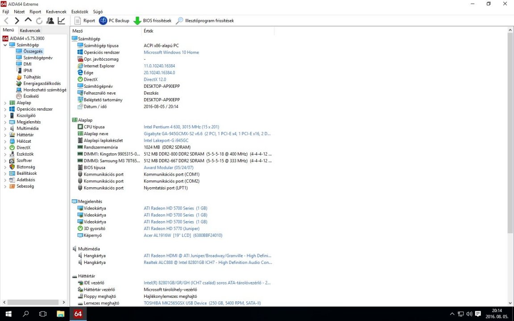Click the Intel Lakeport-G i945GC link

166,140
